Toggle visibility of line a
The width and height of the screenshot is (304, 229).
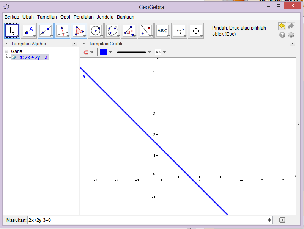coord(14,57)
